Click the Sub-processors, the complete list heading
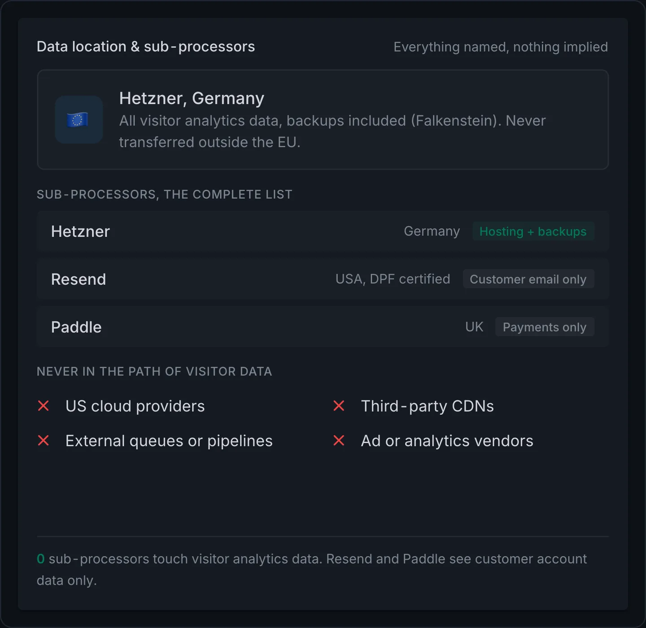This screenshot has width=646, height=628. coord(164,194)
